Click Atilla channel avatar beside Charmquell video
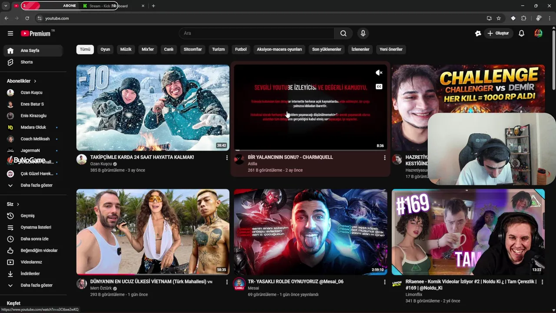 tap(239, 159)
